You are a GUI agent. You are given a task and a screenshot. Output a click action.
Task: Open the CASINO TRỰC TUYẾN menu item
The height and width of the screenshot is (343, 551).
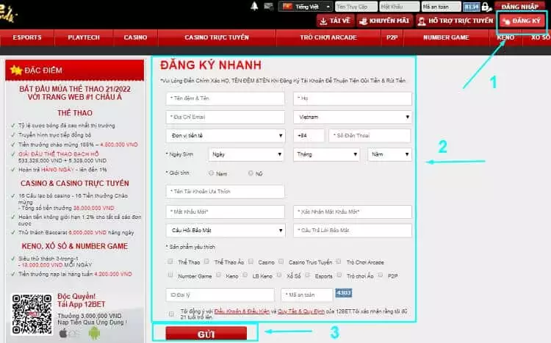tap(217, 37)
